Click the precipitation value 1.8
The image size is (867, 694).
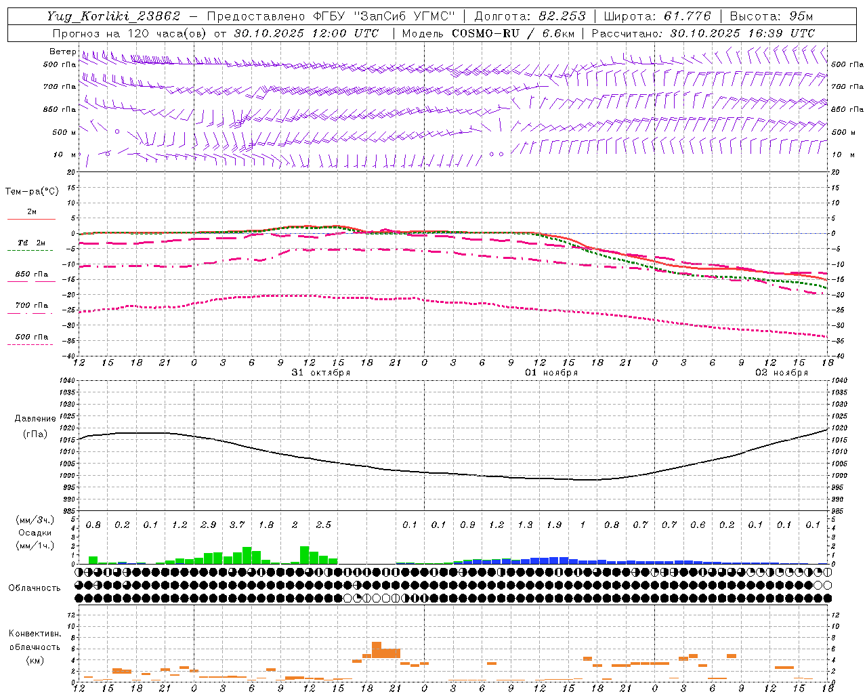tap(266, 525)
